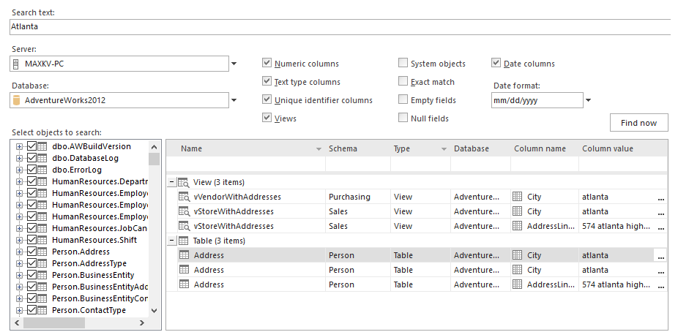Click table icon next to dbo.AWBuildVersion

pos(42,146)
